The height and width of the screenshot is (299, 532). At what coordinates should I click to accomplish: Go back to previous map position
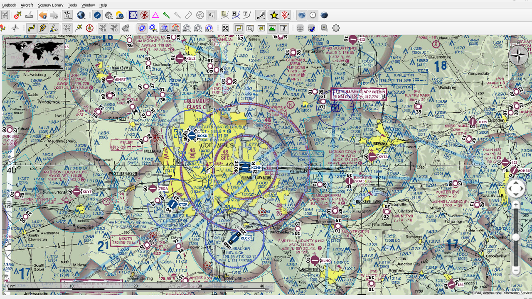pyautogui.click(x=42, y=15)
